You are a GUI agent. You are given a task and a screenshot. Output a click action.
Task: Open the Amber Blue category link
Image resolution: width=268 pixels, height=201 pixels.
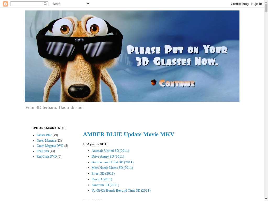point(44,135)
